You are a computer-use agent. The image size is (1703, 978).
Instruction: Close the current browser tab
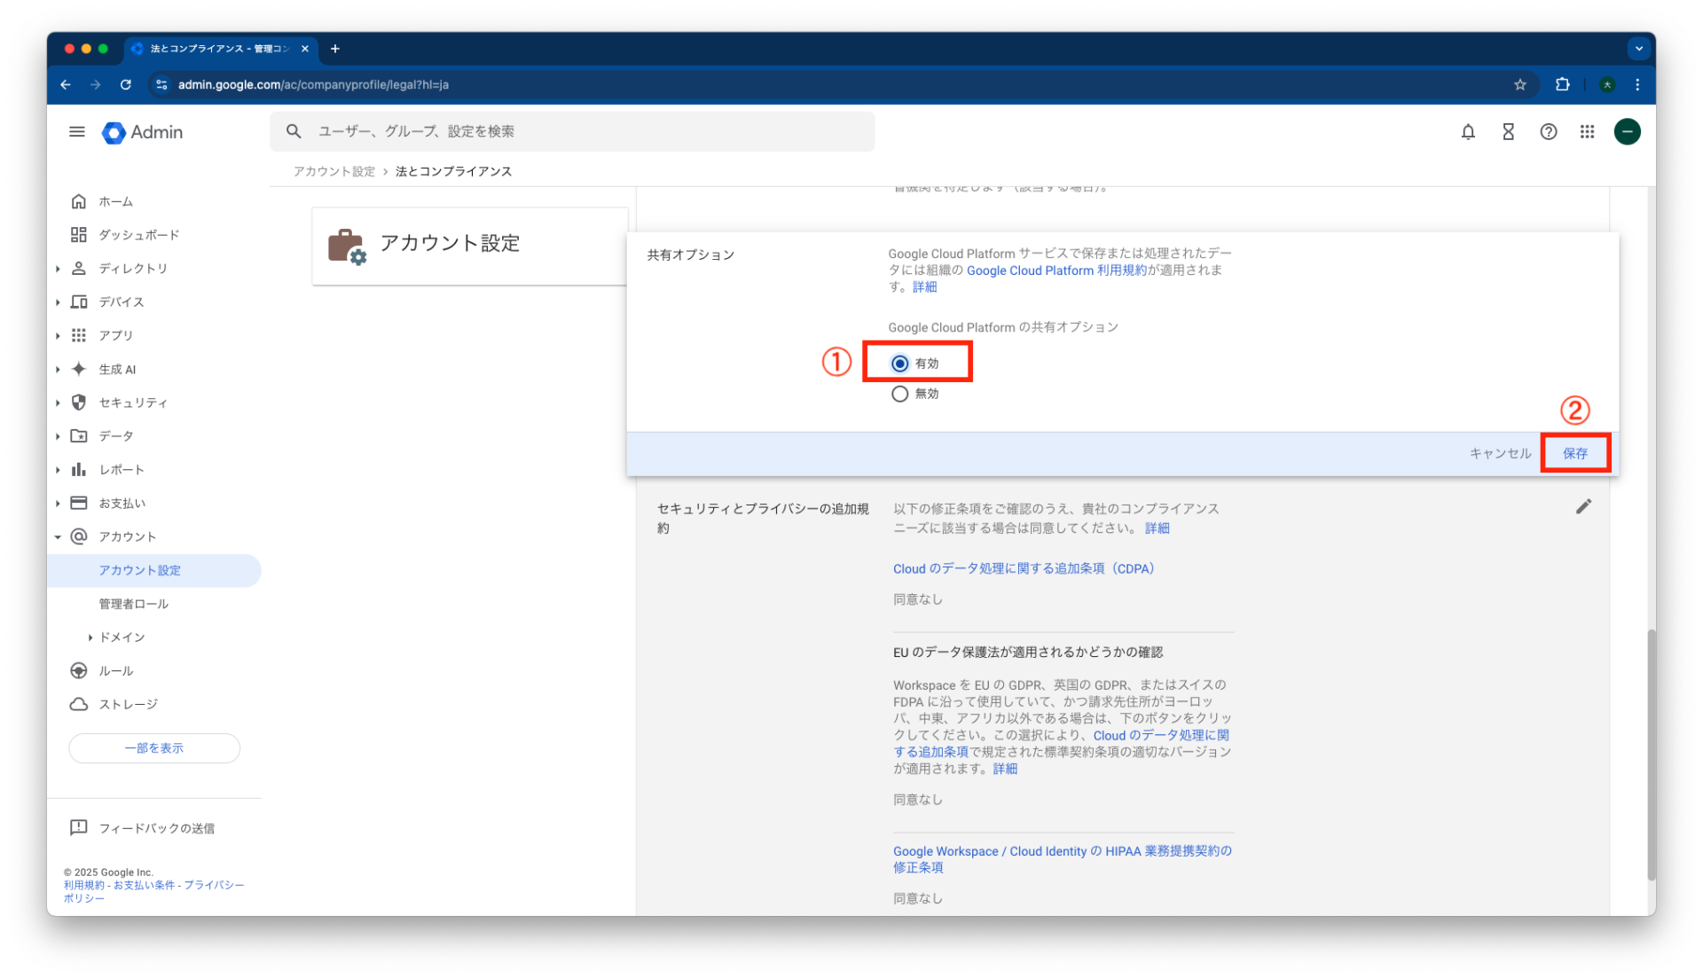pos(304,49)
